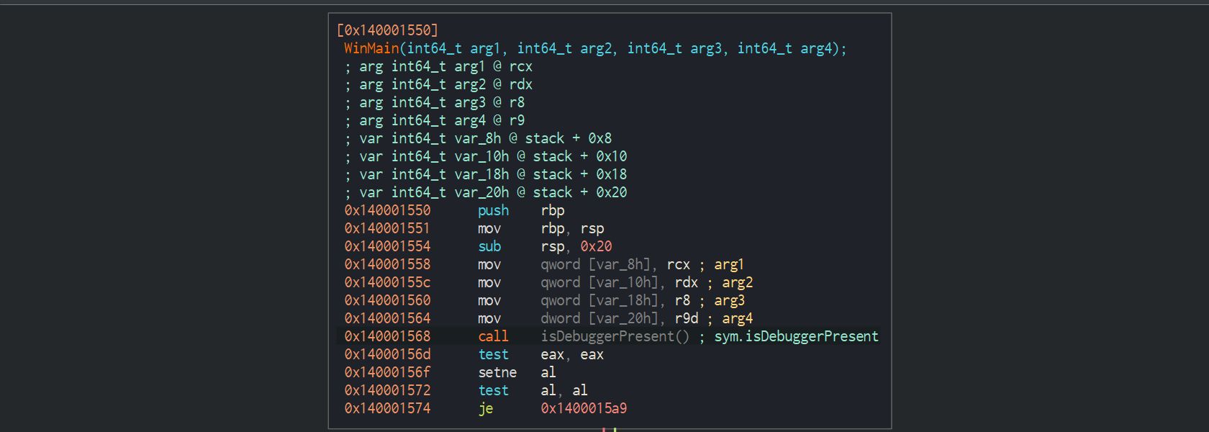Click the sym.isDebuggerPresent comment

click(x=797, y=336)
